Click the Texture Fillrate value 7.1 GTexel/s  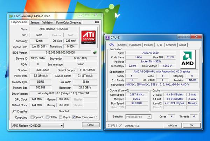tap(85, 76)
